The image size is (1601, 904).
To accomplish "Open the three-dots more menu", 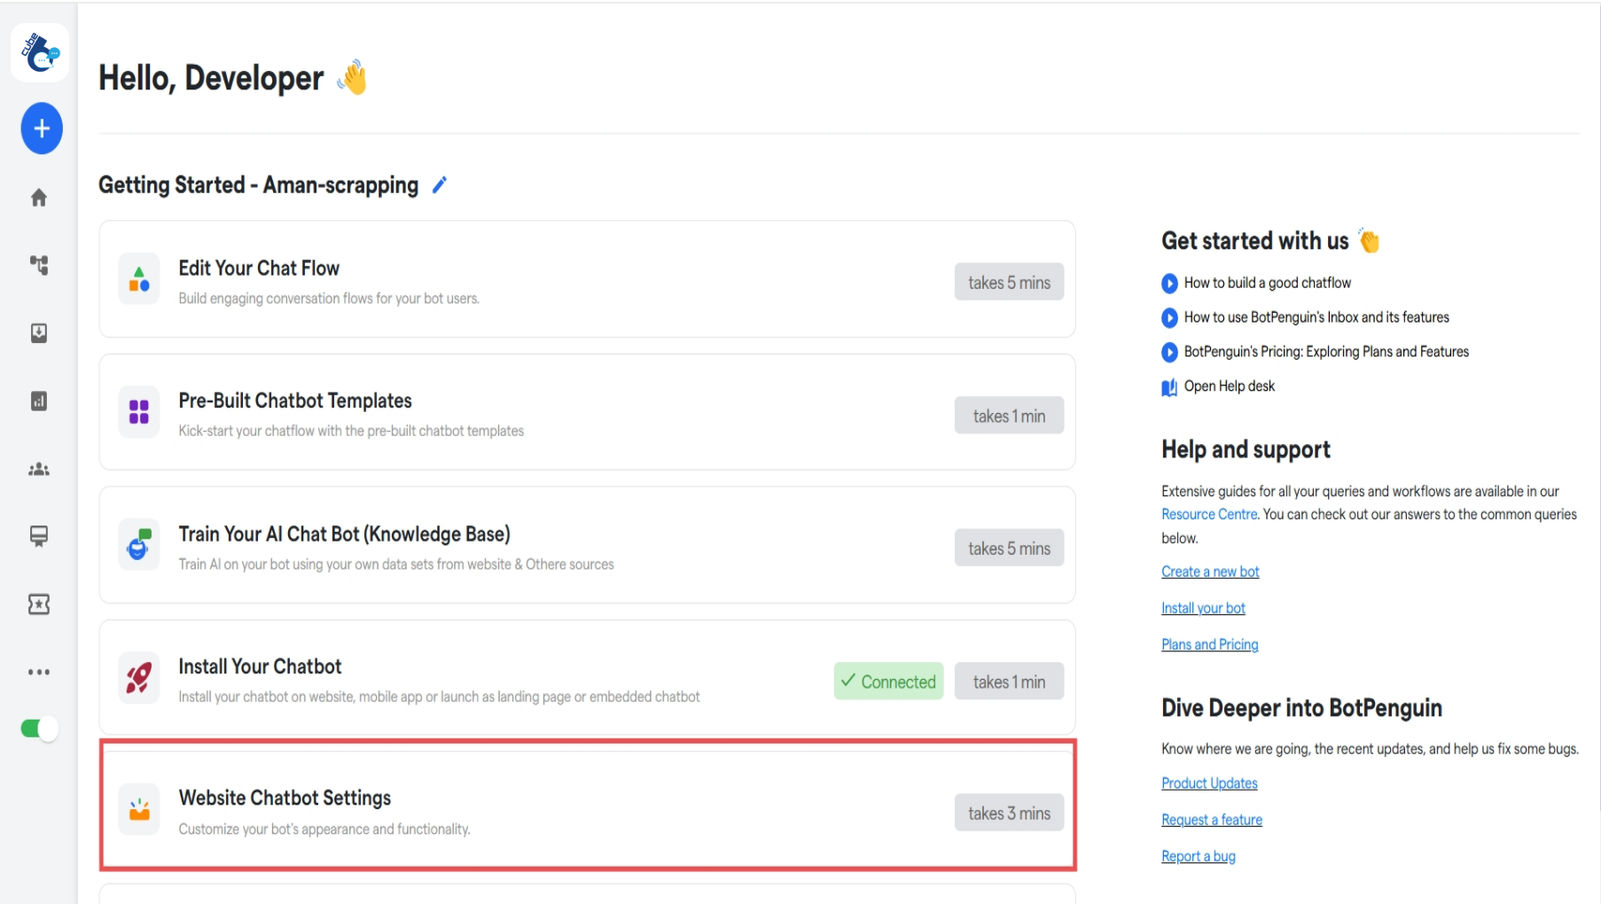I will 39,672.
